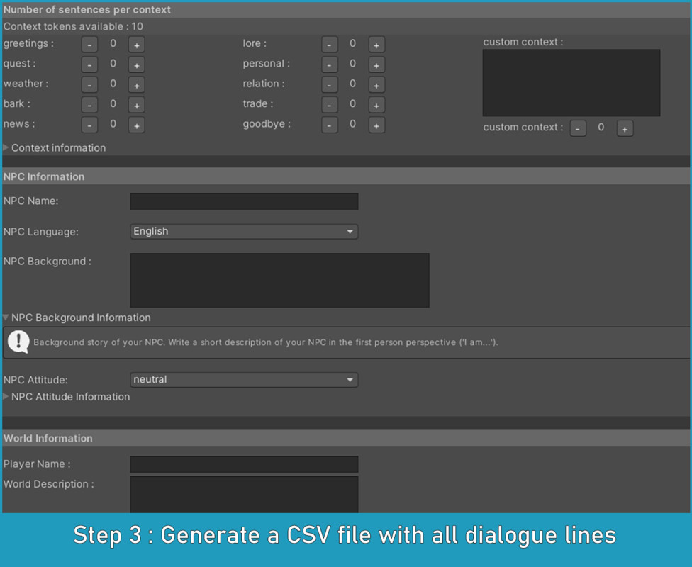Viewport: 692px width, 567px height.
Task: Decrement the lore sentence count
Action: (329, 43)
